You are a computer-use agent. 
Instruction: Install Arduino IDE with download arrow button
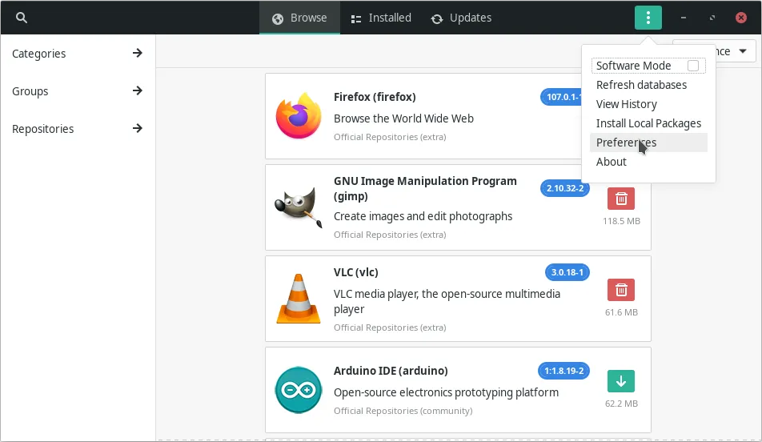coord(621,381)
